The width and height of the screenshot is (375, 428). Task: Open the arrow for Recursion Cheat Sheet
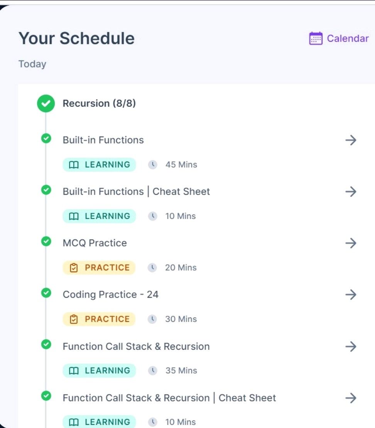click(x=351, y=398)
